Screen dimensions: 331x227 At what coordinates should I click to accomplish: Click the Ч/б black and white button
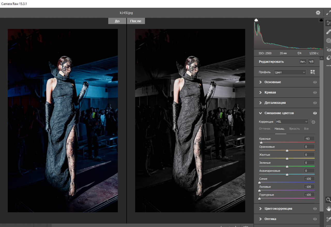click(311, 61)
